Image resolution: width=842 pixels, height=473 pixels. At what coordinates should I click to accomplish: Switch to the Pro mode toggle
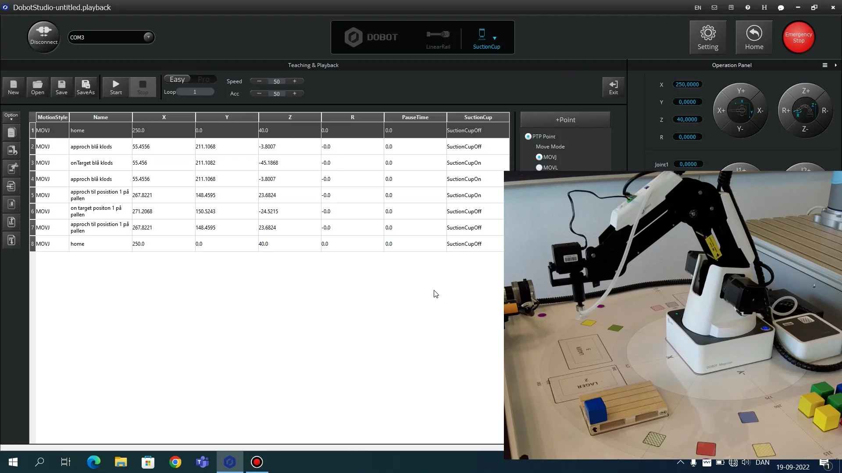[203, 79]
